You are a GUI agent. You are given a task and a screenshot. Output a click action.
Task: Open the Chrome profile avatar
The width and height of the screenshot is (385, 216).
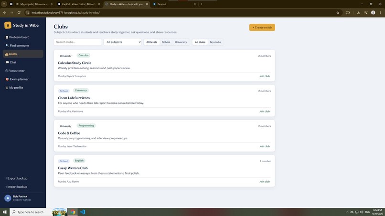373,13
